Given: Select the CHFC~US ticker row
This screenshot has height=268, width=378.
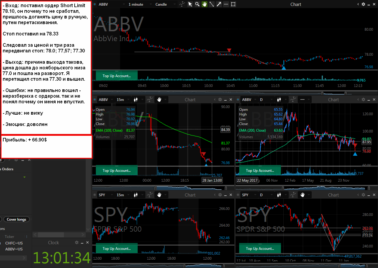Looking at the screenshot, I should (14, 243).
